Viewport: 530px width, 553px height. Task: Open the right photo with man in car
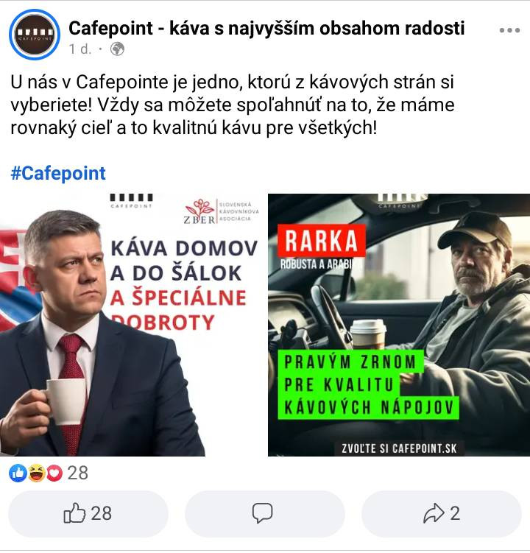pos(399,325)
